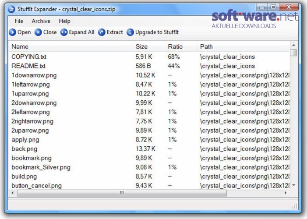Click the Upgrade to StuffIt label

[157, 32]
